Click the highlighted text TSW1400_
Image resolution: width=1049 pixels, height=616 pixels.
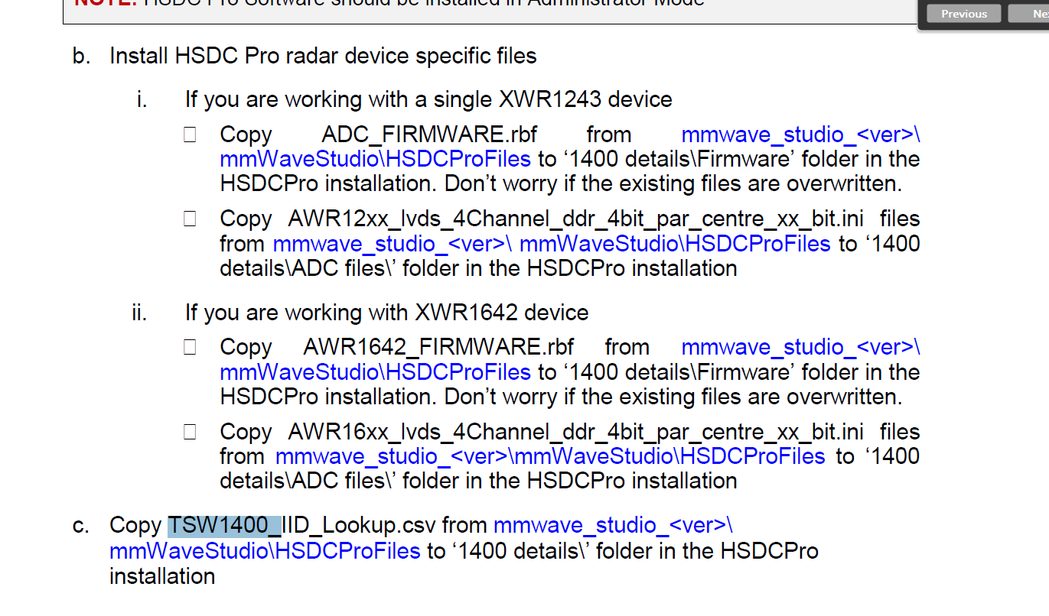(225, 526)
